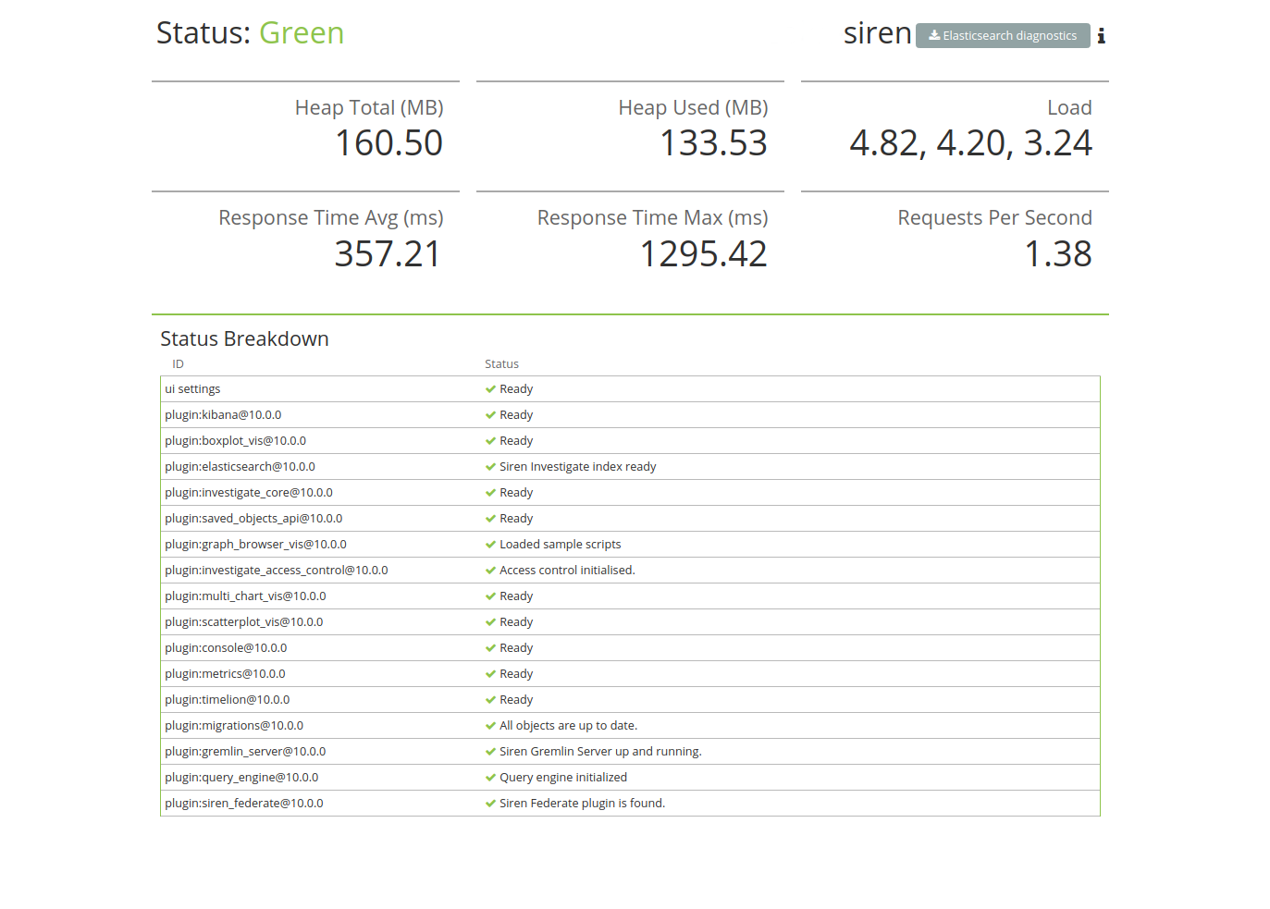Open the info icon beside diagnostics button
The height and width of the screenshot is (909, 1270).
[x=1101, y=35]
